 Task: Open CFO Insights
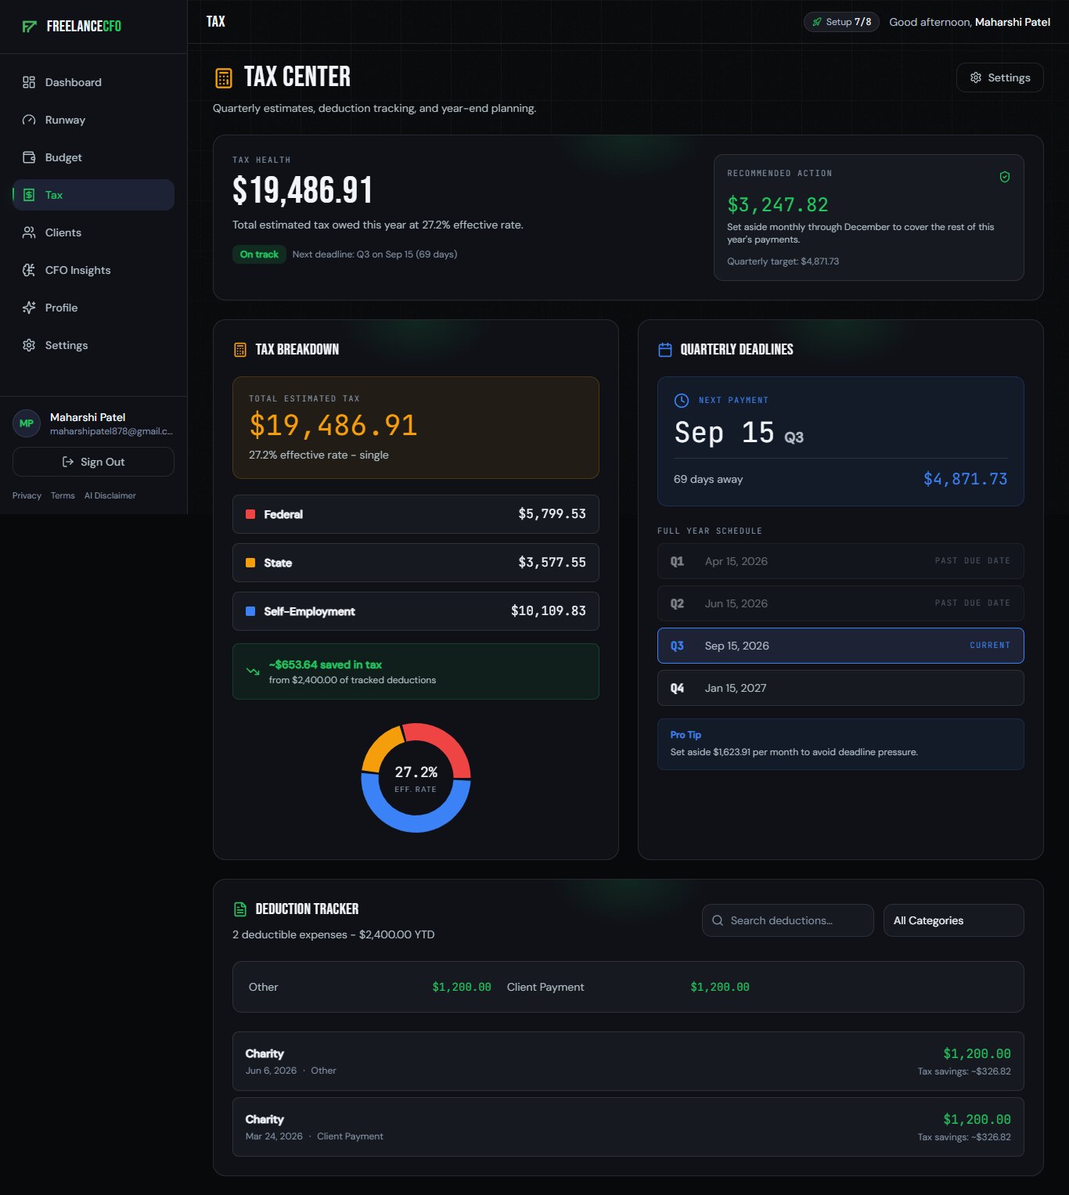[93, 270]
